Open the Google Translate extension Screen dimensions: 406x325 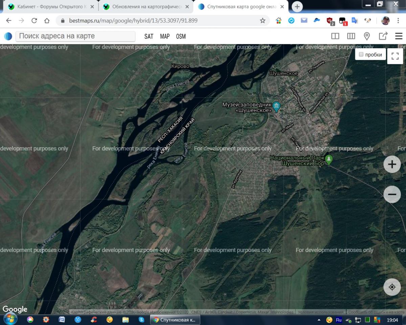pos(355,21)
